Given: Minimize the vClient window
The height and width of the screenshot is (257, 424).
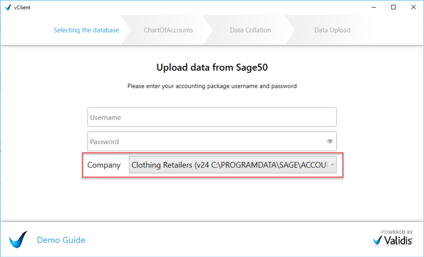Looking at the screenshot, I should 374,7.
